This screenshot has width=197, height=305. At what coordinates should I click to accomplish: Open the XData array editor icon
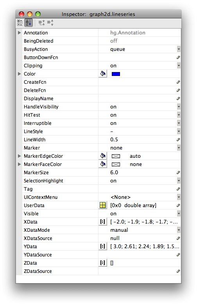102,222
